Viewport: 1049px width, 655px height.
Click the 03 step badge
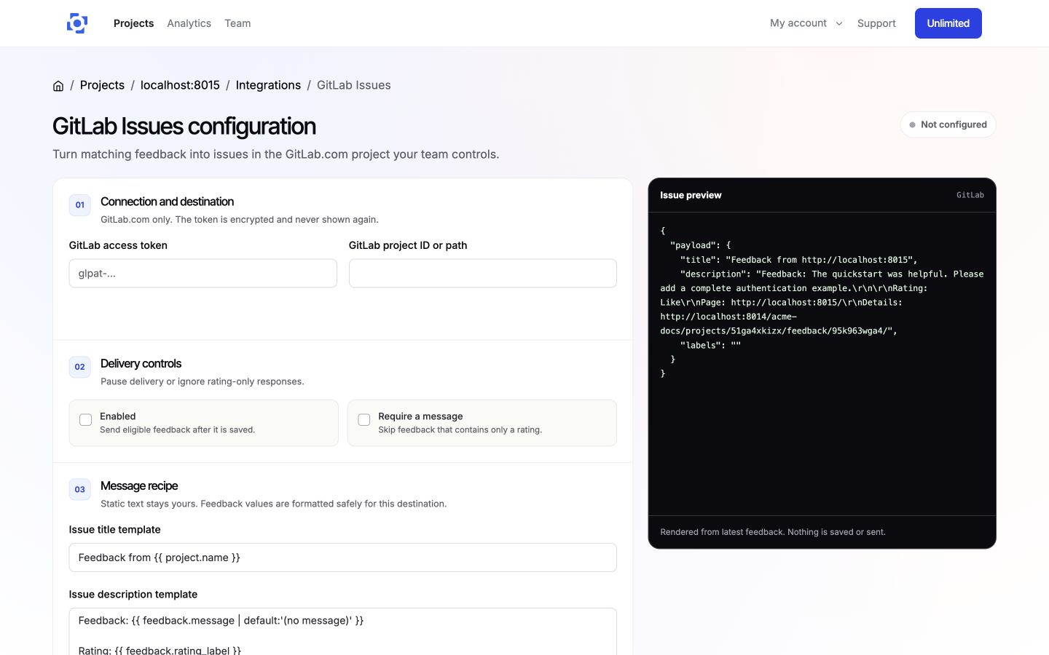[80, 489]
